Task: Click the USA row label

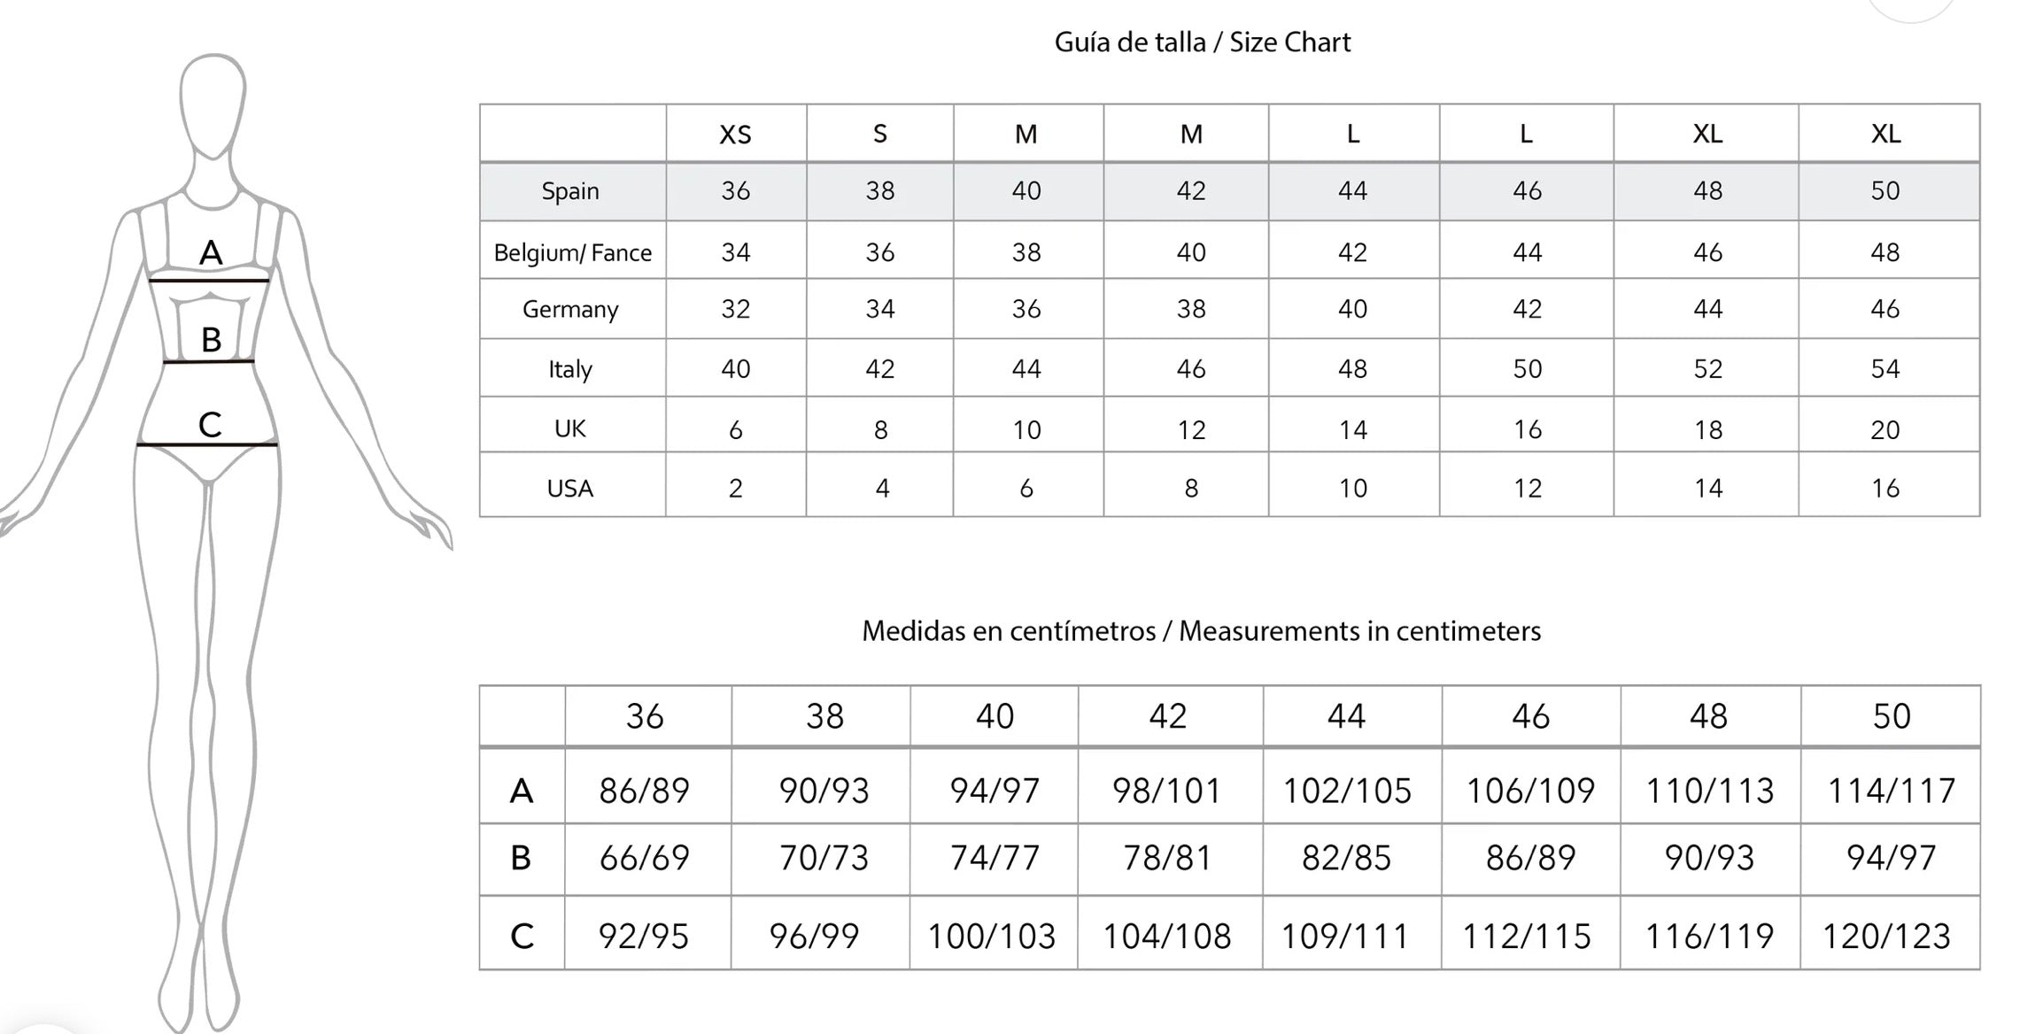Action: (x=569, y=488)
